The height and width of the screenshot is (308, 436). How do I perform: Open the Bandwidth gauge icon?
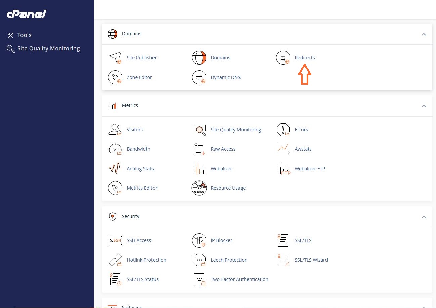point(115,149)
